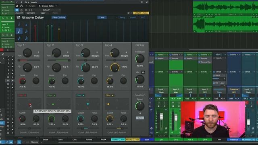Click the yellow Tap 4 filter XY dot
Image resolution: width=258 pixels, height=145 pixels.
tap(108, 104)
